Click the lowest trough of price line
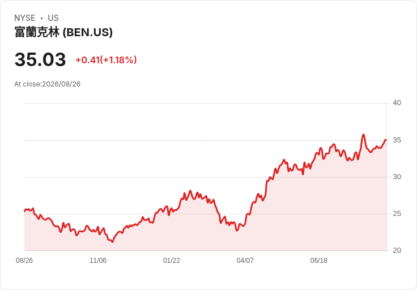The image size is (417, 290). [x=112, y=242]
